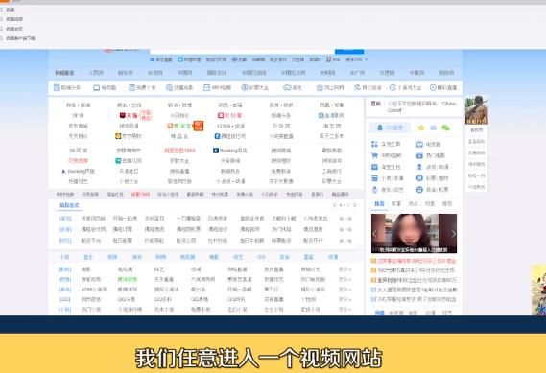Switch to the 军事 news tab
This screenshot has height=373, width=546.
click(396, 204)
